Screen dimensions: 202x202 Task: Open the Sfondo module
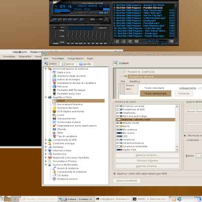click(x=60, y=129)
